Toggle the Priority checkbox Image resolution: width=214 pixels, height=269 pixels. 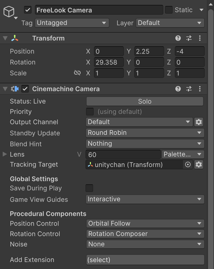point(90,112)
